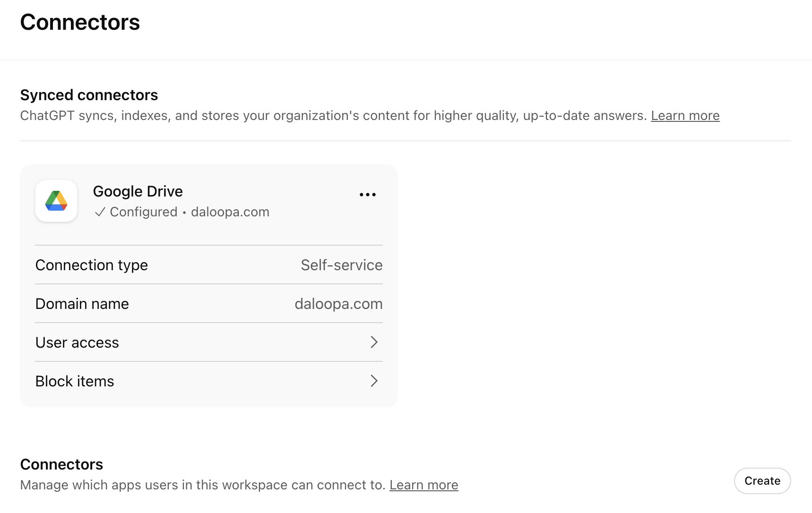This screenshot has width=812, height=513.
Task: Click the Domain name label
Action: (82, 304)
